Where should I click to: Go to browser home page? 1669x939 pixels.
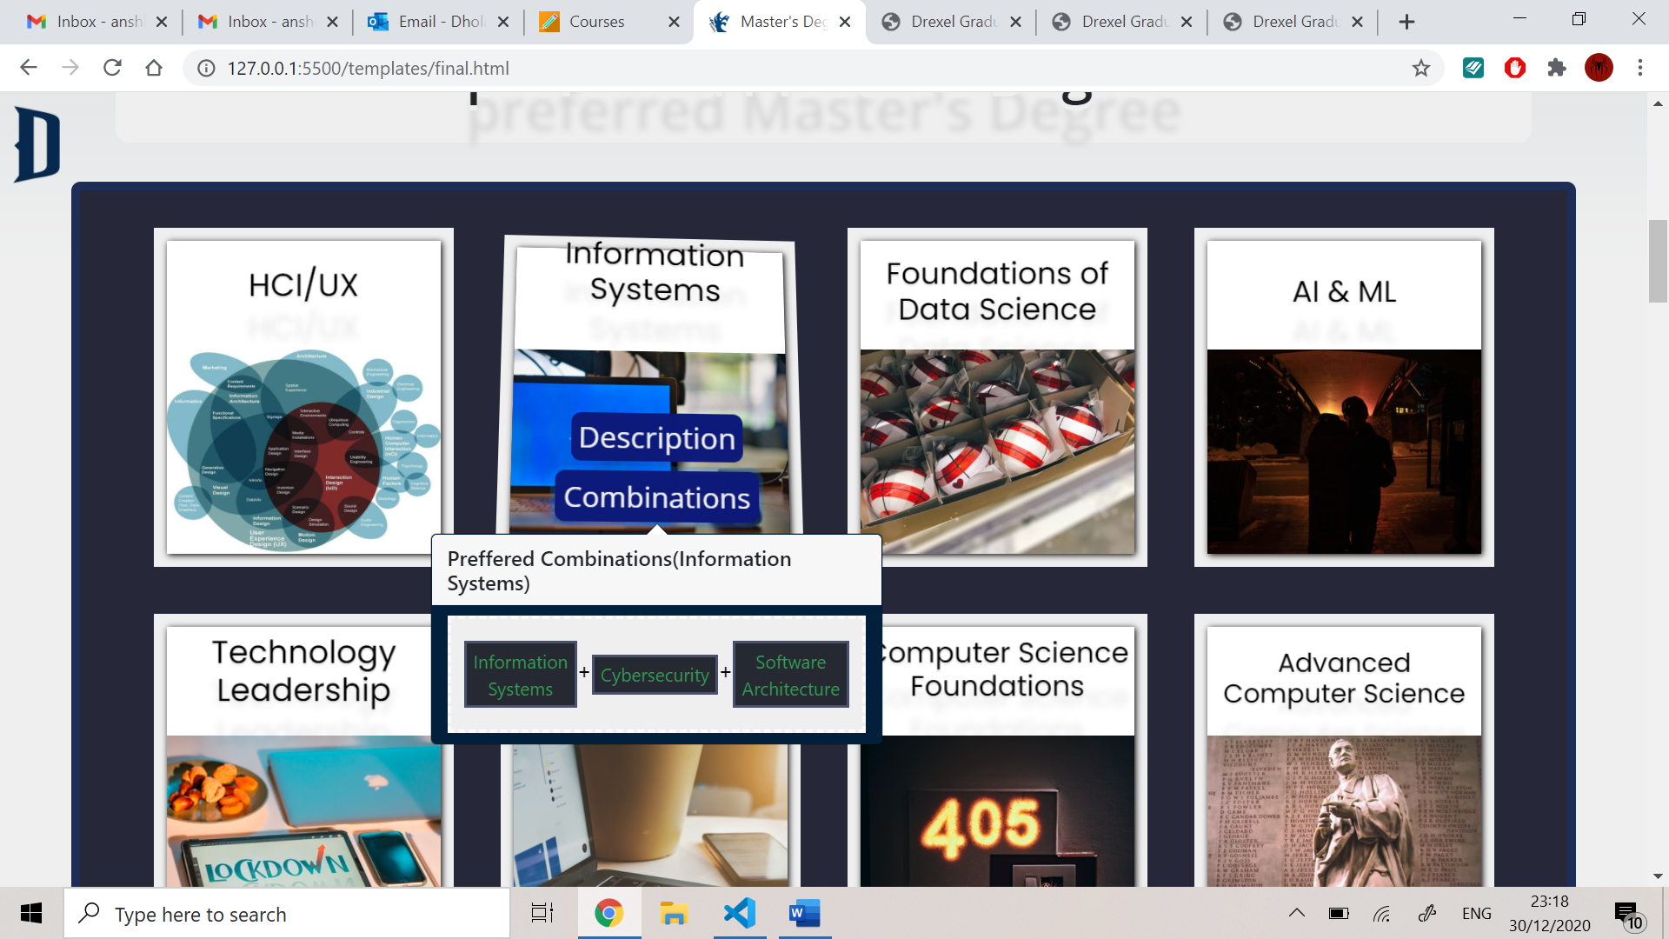[x=154, y=68]
